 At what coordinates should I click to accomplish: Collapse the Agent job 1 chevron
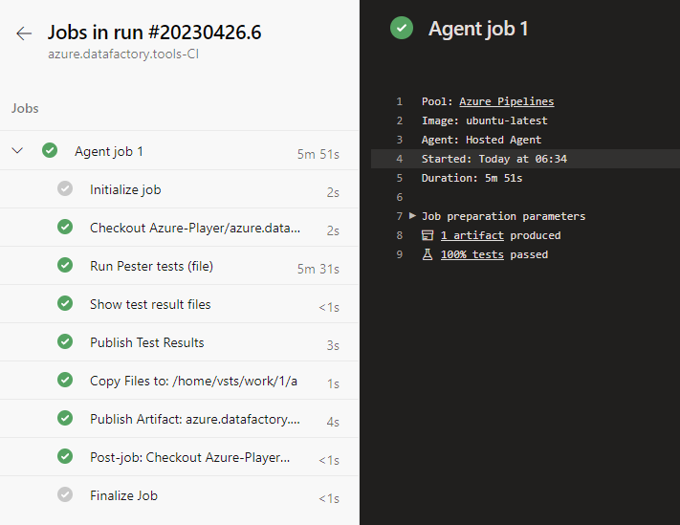pos(17,151)
